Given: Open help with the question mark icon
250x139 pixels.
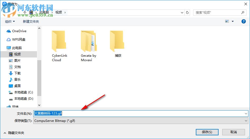Looking at the screenshot, I should pyautogui.click(x=243, y=21).
